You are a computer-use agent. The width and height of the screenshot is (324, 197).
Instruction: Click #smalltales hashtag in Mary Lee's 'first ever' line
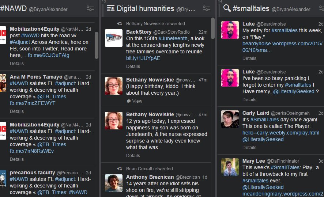255,181
